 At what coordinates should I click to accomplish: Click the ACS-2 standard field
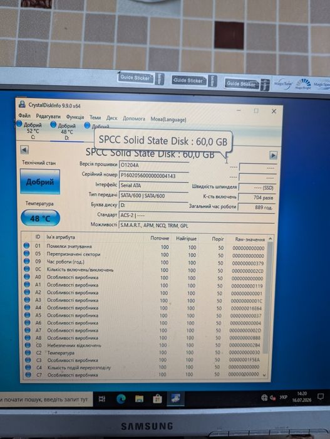coord(197,215)
